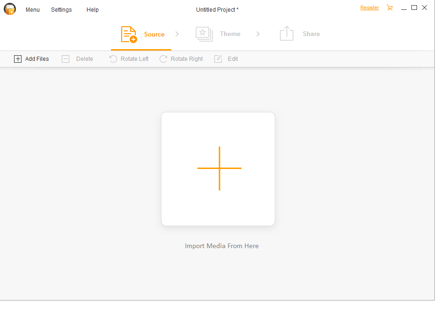Click the Rotate Left arrow icon
The height and width of the screenshot is (323, 439).
click(113, 59)
